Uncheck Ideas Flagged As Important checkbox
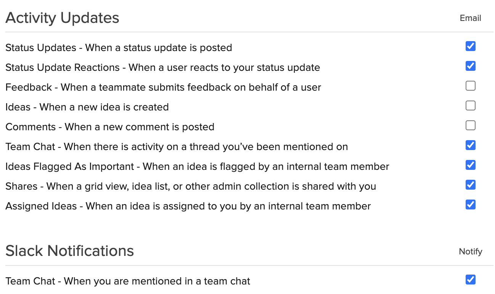 [470, 165]
